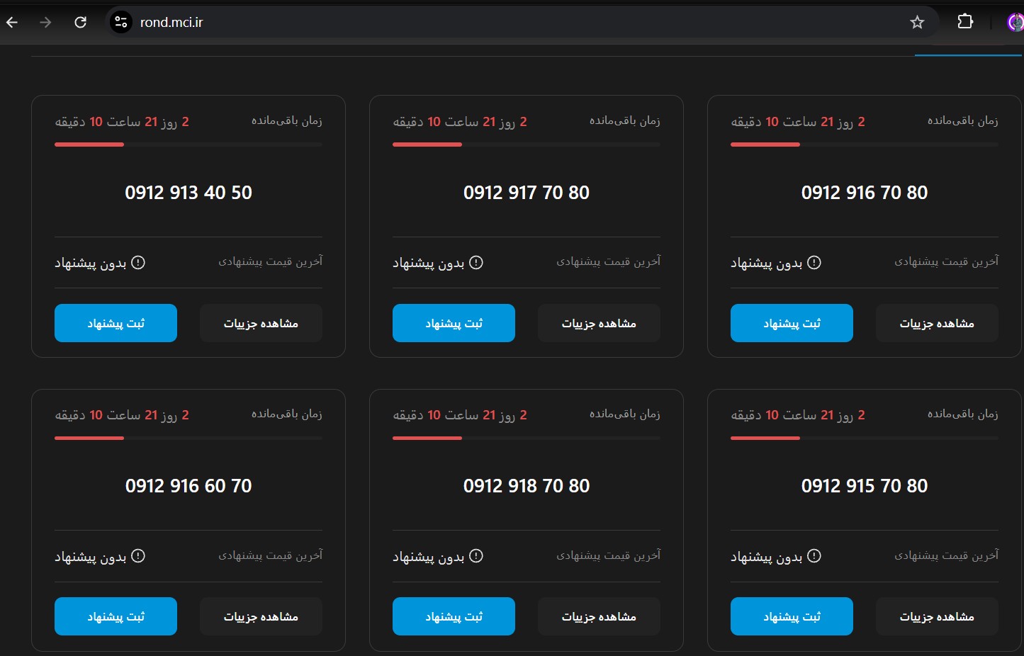Image resolution: width=1024 pixels, height=656 pixels.
Task: Click مشاهده جزییات for 0912 913 40 50
Action: 261,323
